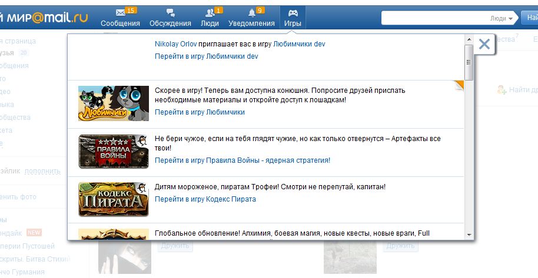Click Перейти в игру Любимчики dev

tap(206, 56)
